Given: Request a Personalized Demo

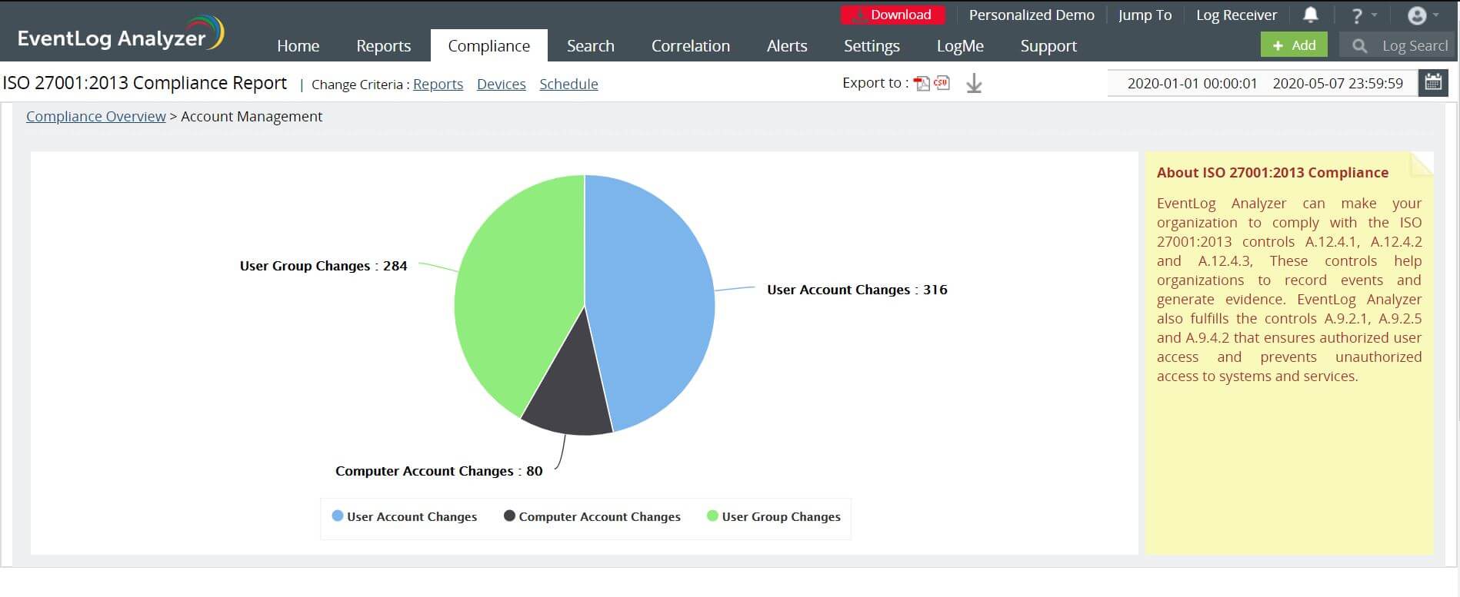Looking at the screenshot, I should pos(1032,15).
